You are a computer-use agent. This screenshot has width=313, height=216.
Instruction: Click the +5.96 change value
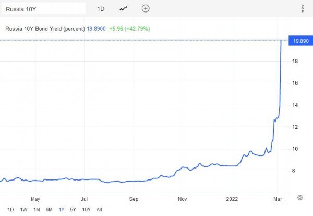click(x=116, y=29)
